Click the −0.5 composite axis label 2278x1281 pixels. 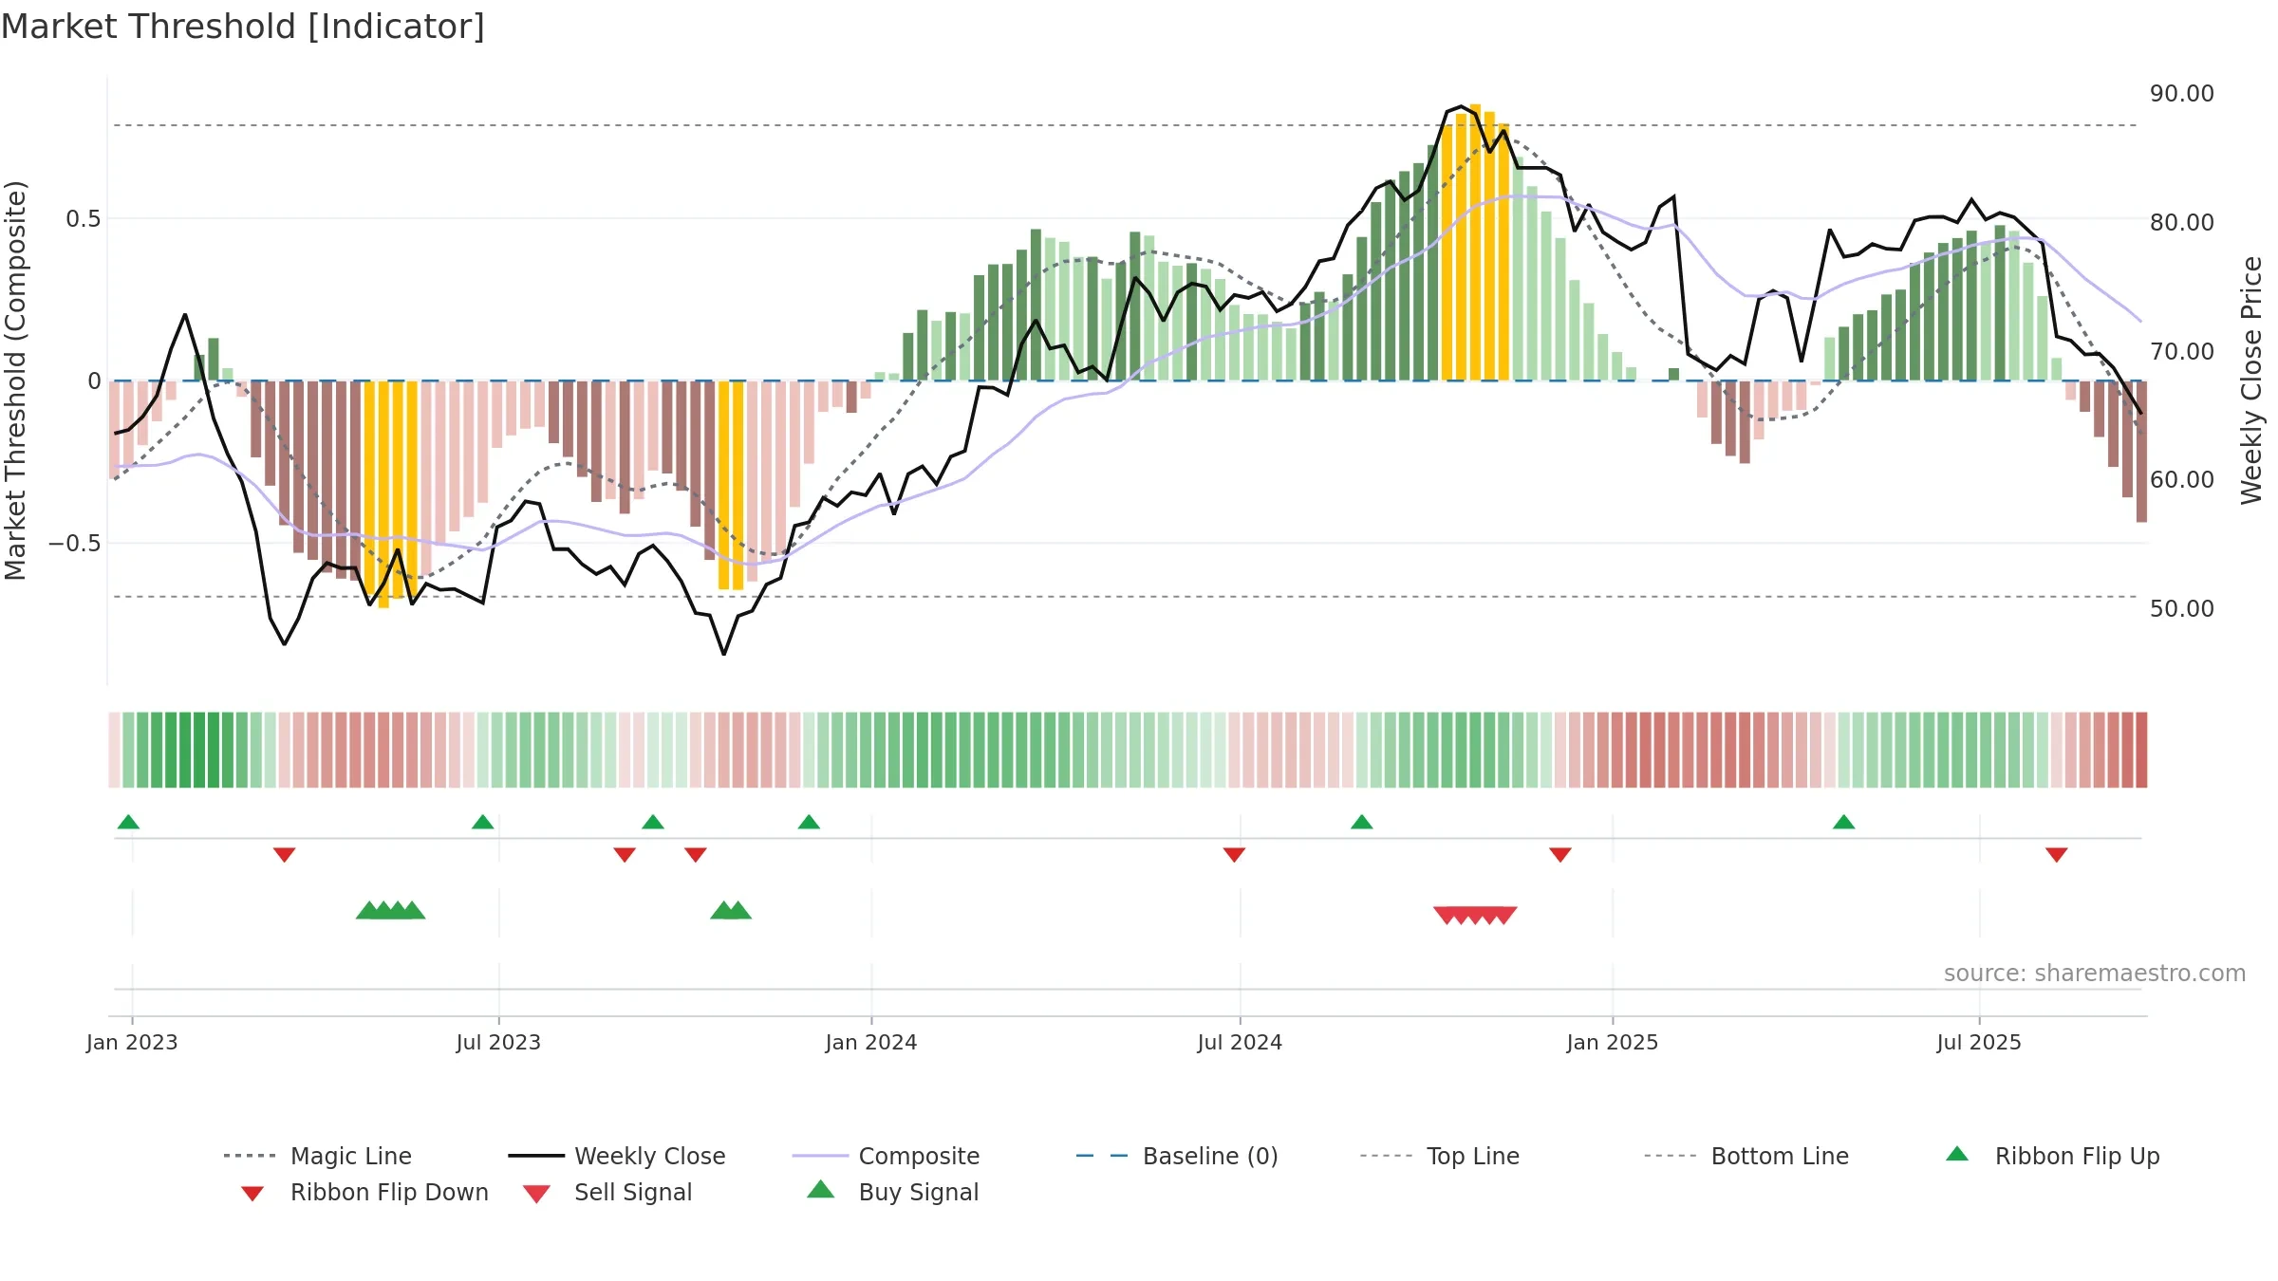coord(75,544)
